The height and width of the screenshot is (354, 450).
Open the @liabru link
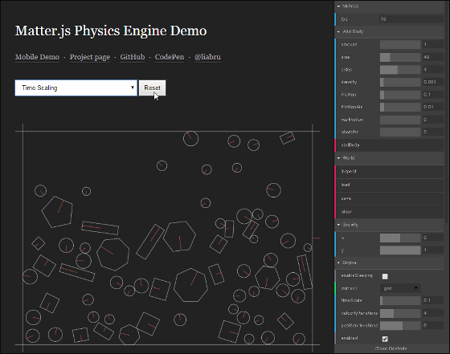point(207,57)
